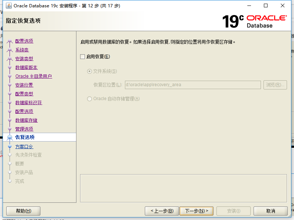Enable the 启用恢复 checkbox
Screen dimensions: 294x220
coord(82,57)
